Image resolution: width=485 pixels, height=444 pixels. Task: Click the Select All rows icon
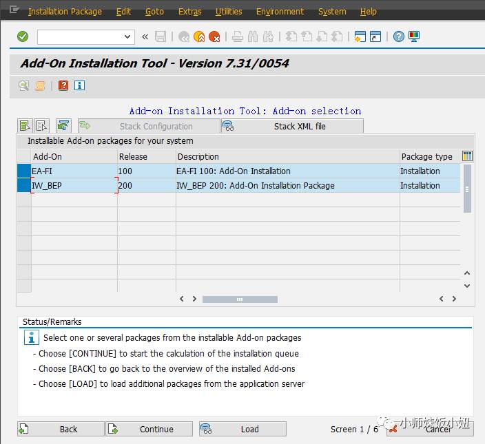25,126
